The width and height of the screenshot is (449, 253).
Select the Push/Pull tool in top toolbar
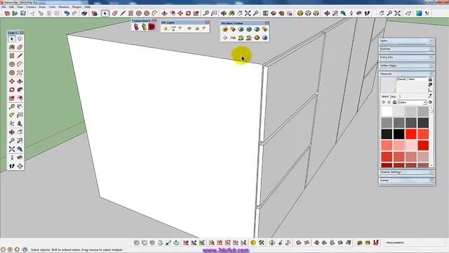(164, 13)
